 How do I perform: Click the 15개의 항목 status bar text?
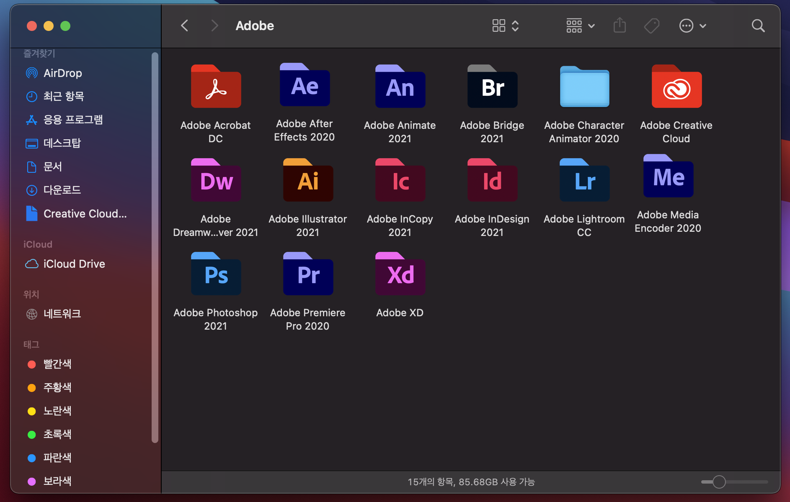point(471,482)
